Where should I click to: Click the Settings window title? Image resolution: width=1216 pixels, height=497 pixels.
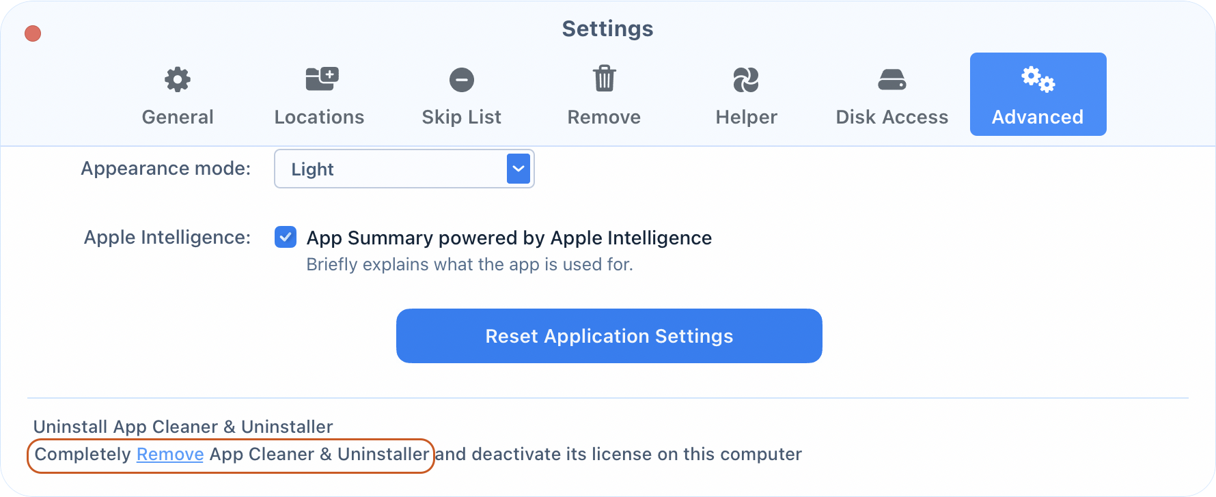tap(608, 29)
